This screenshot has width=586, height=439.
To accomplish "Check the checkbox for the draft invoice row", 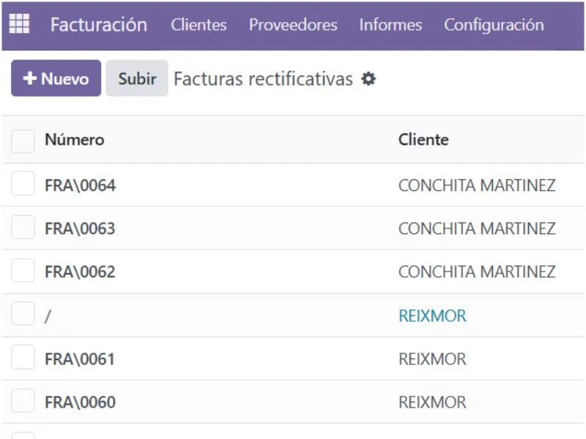I will pos(22,314).
